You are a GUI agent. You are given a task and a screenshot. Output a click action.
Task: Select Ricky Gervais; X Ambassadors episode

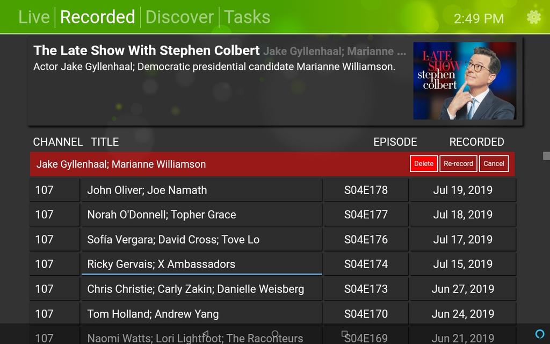point(201,264)
